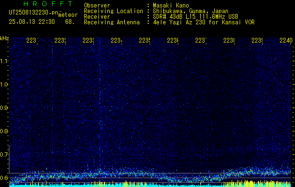Click the 'meteor' label
This screenshot has width=295, height=187.
pos(68,15)
